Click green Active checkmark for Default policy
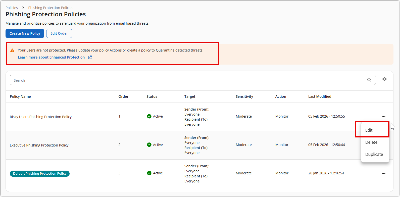 click(x=149, y=173)
